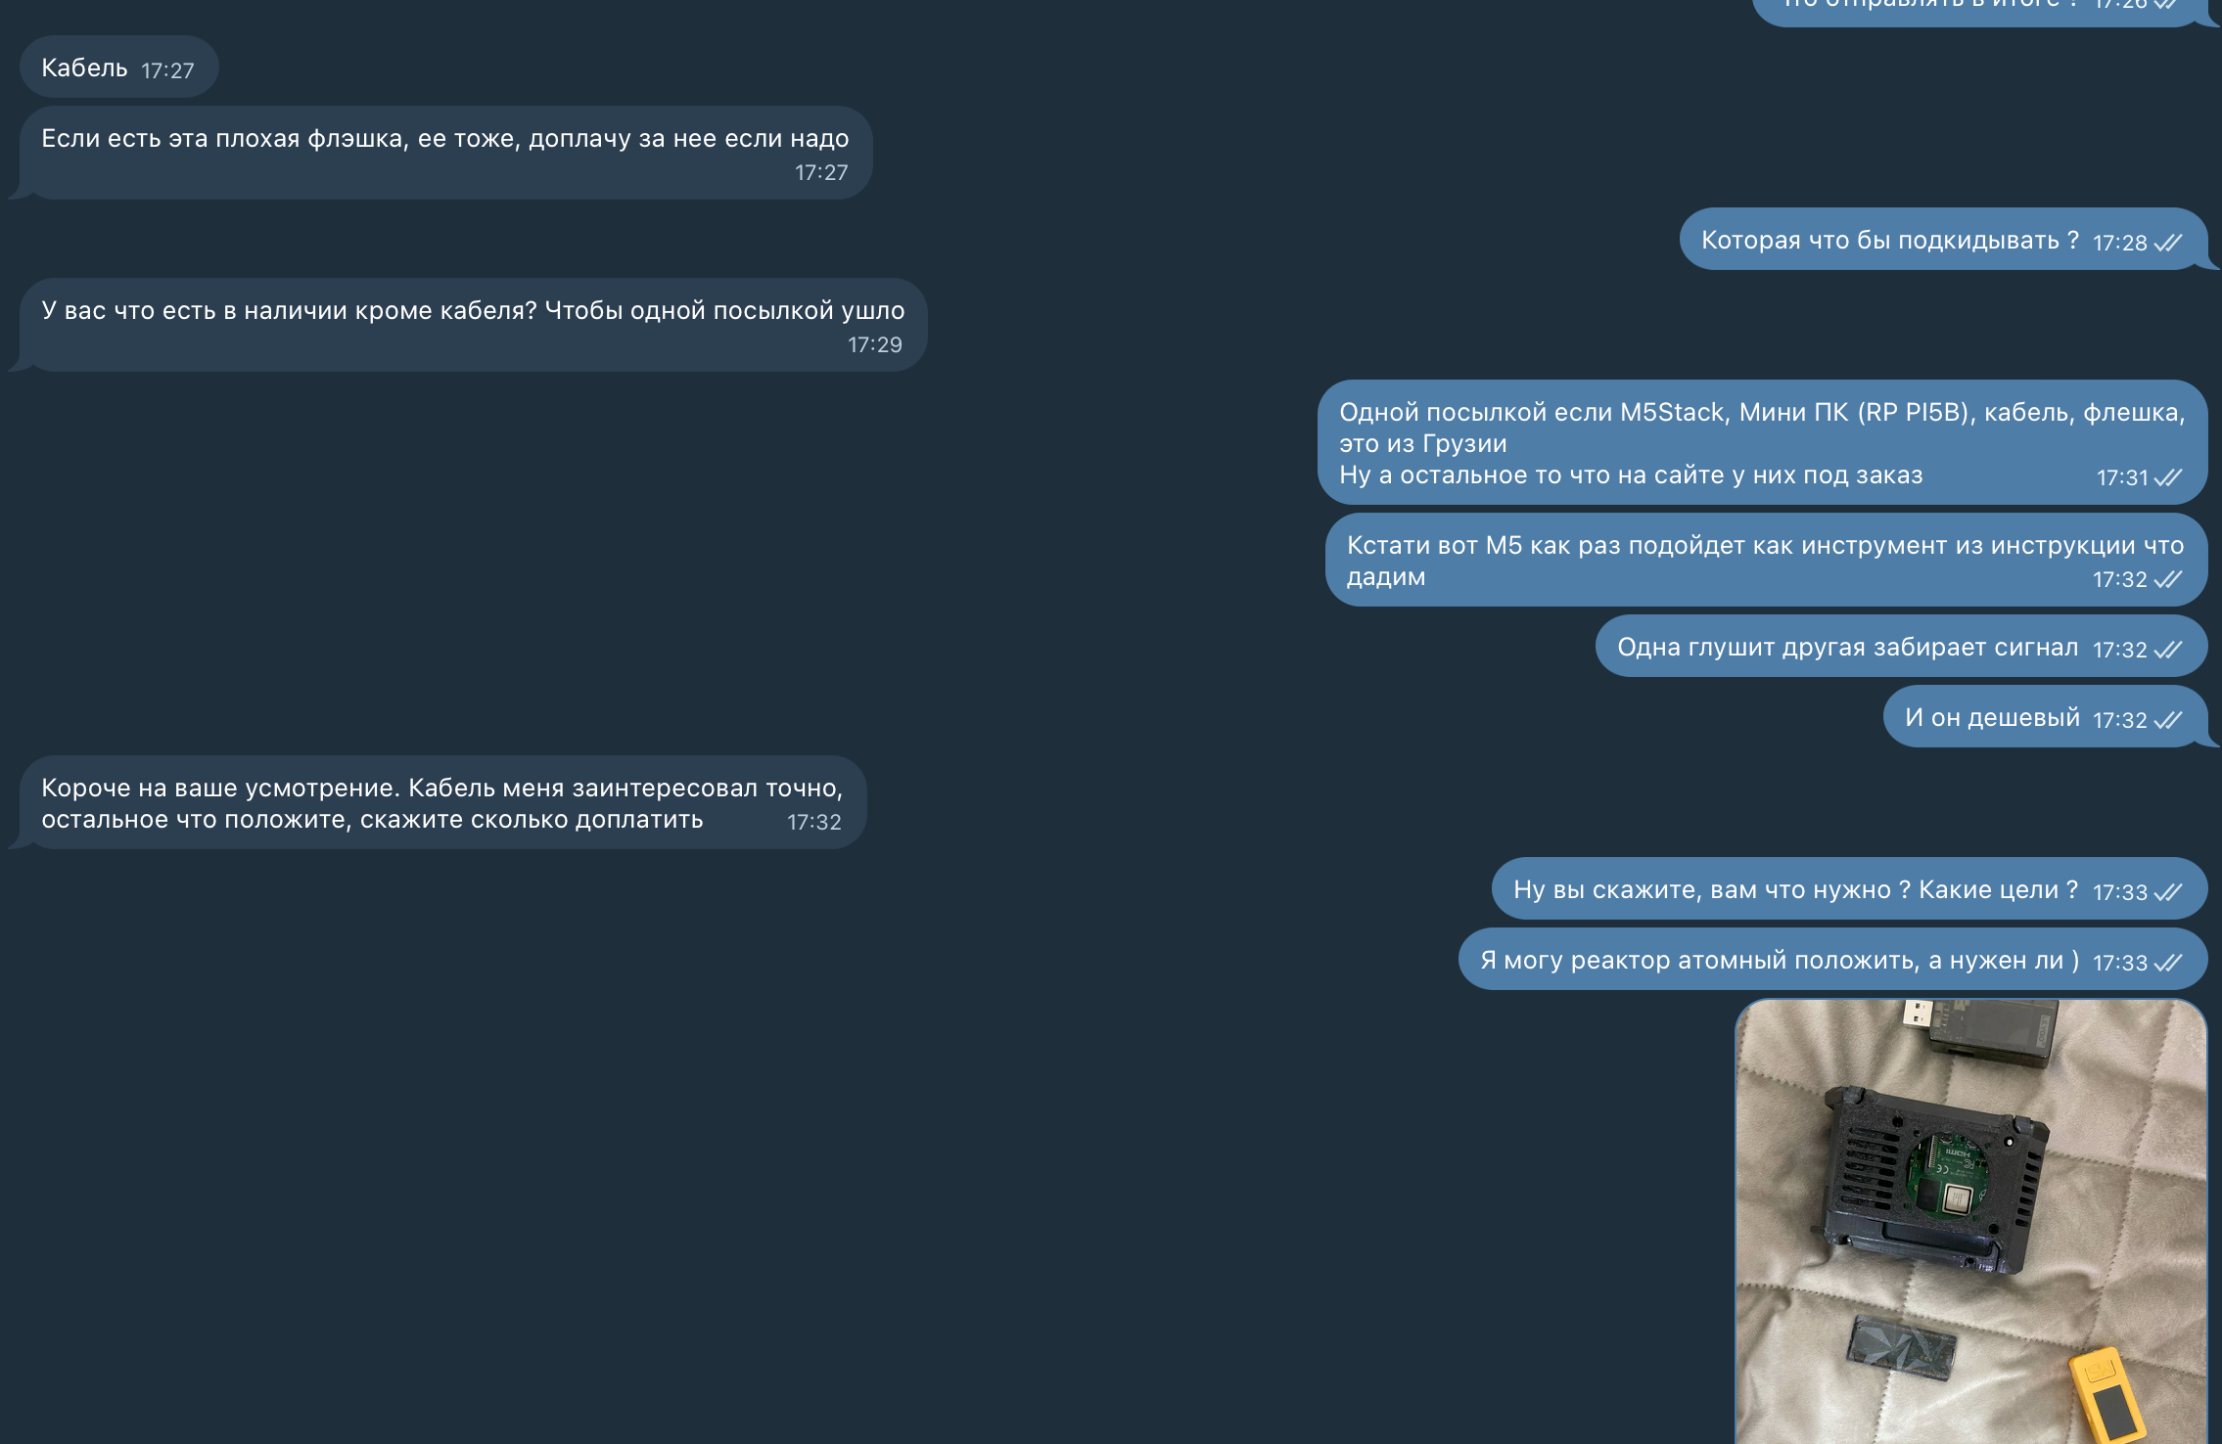Select 'Я могу реактор атомный положить' message
The height and width of the screenshot is (1444, 2222).
point(1832,959)
